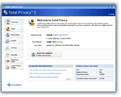Open the Shredder section
The height and width of the screenshot is (97, 121).
[14, 55]
